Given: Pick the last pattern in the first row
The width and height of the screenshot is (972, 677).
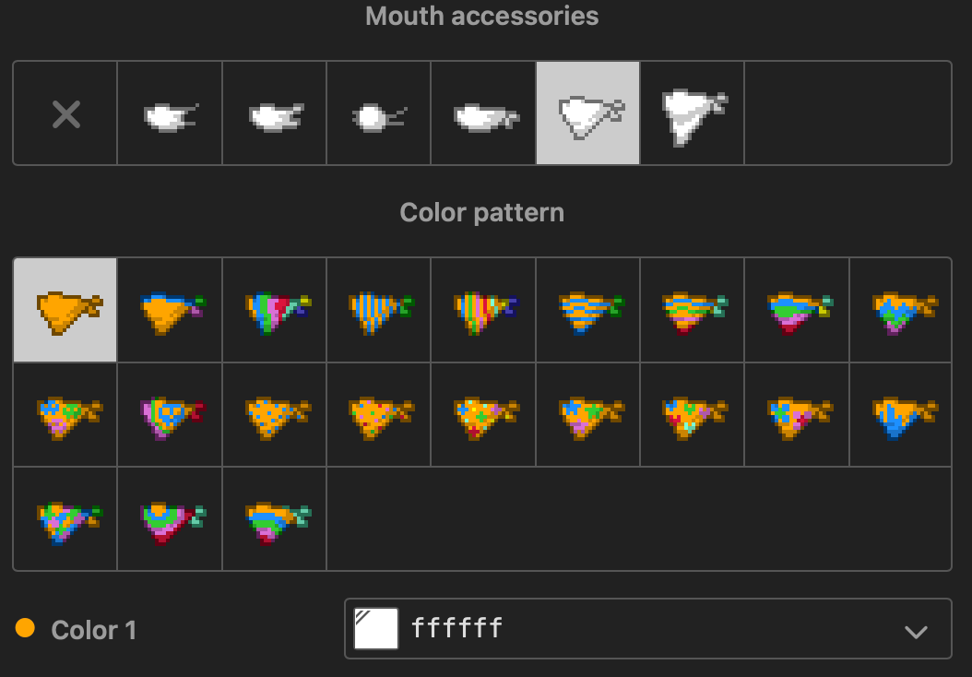Looking at the screenshot, I should pyautogui.click(x=901, y=310).
